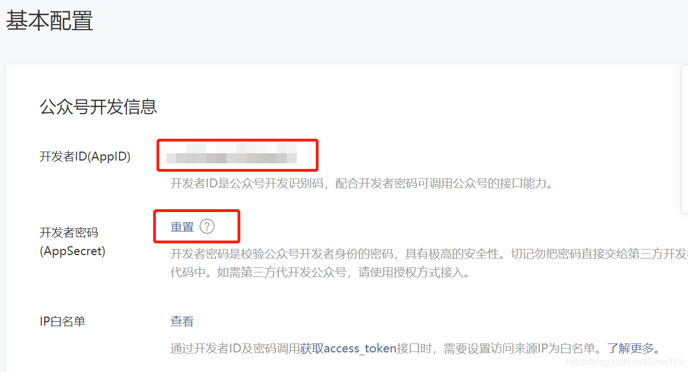
Task: Click the help question mark icon beside 重置
Action: click(207, 227)
